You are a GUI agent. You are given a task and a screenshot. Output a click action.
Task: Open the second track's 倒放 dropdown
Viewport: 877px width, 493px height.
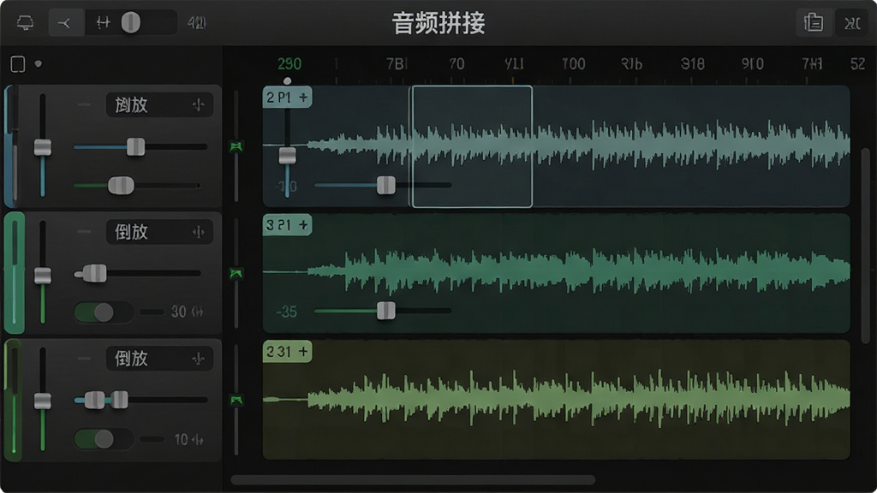tap(159, 232)
